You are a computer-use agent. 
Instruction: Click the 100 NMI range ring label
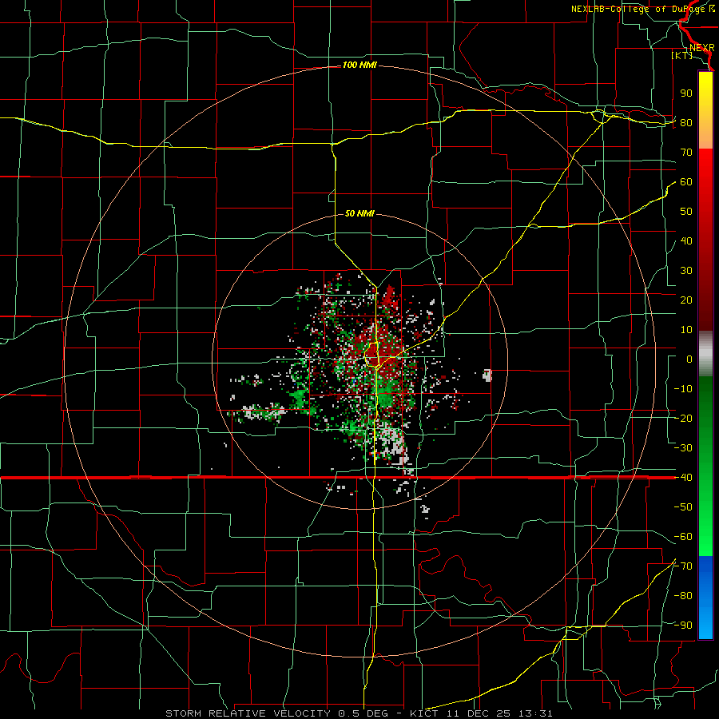(x=359, y=66)
